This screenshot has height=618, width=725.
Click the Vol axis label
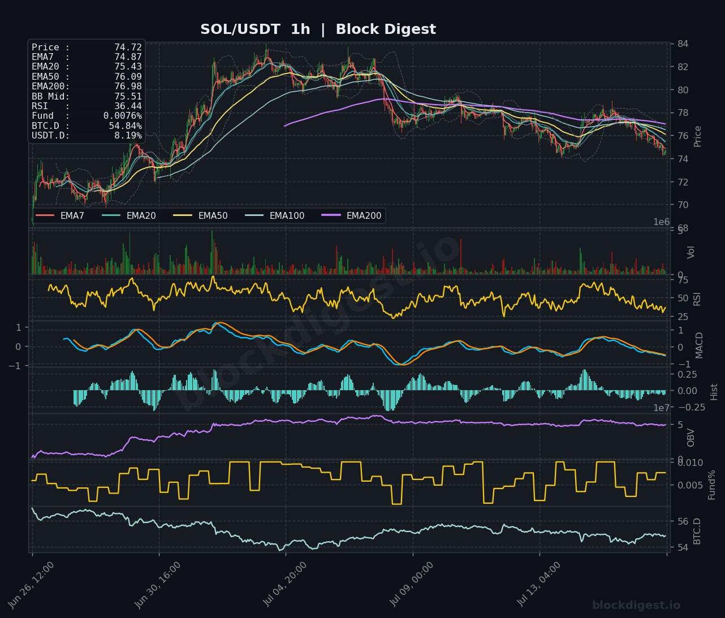691,252
